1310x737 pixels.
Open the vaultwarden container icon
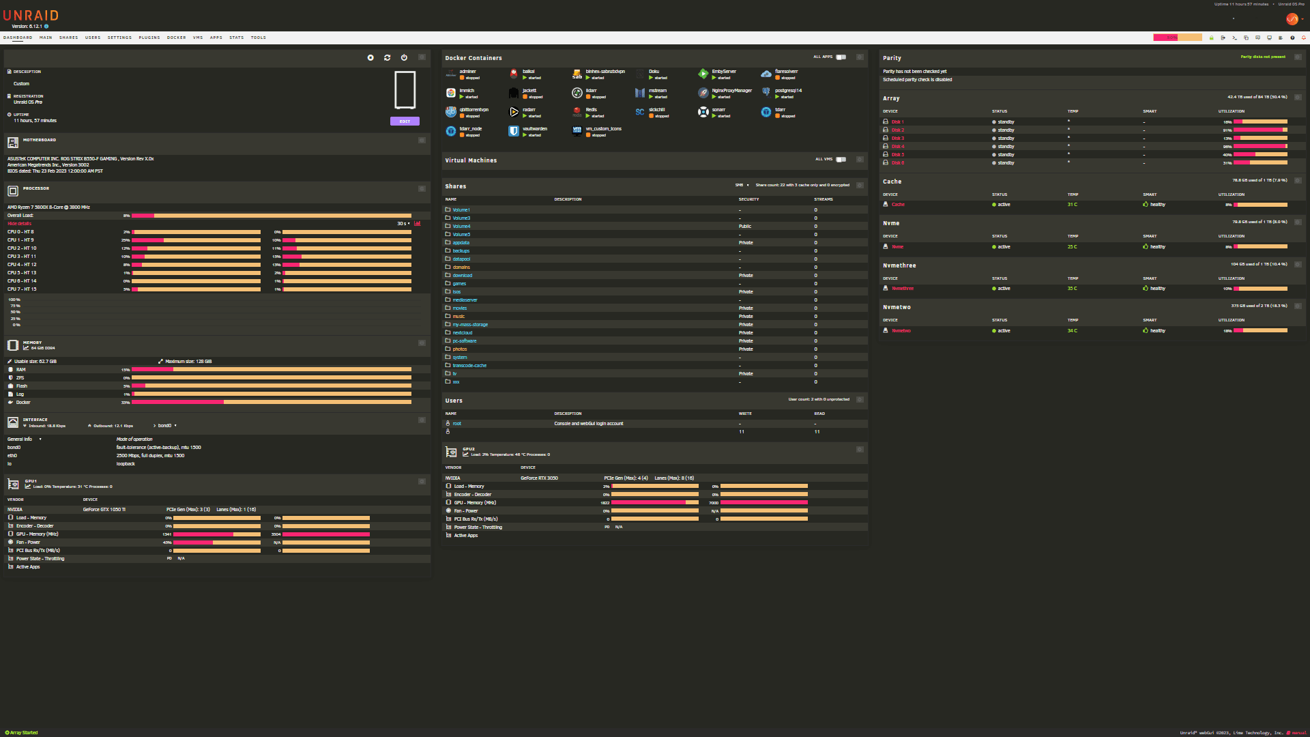pos(514,131)
